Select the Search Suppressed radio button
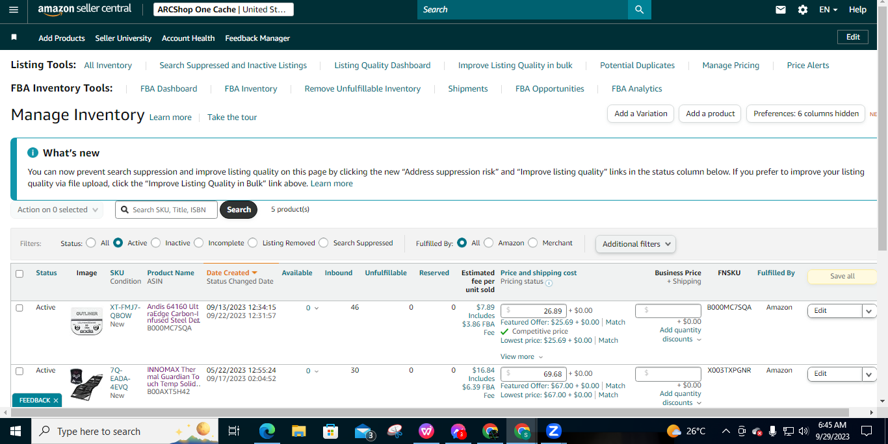 [x=323, y=243]
